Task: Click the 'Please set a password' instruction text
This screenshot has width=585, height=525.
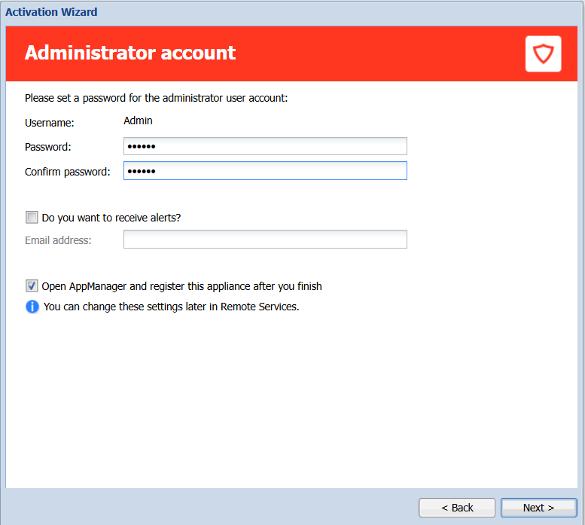Action: click(x=157, y=98)
